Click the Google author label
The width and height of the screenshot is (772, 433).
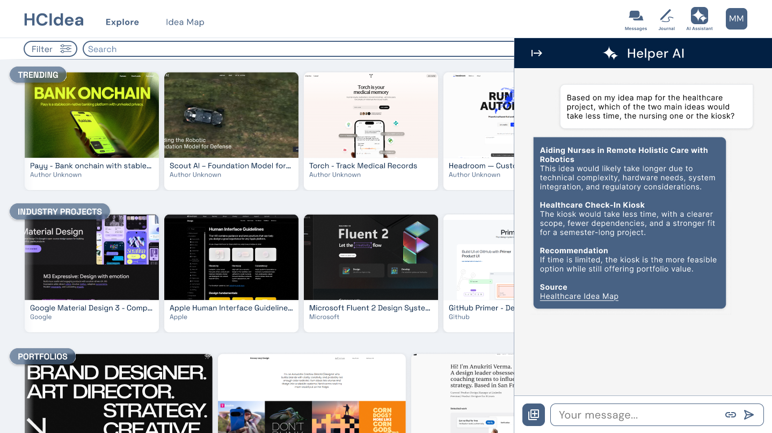tap(41, 317)
